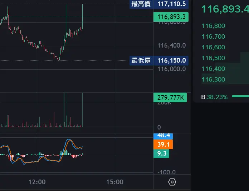Open chart settings hexagon icon

pyautogui.click(x=172, y=182)
